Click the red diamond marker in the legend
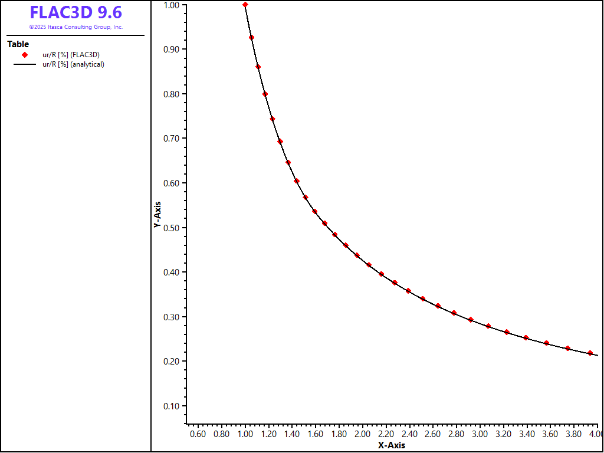604x453 pixels. [x=25, y=55]
